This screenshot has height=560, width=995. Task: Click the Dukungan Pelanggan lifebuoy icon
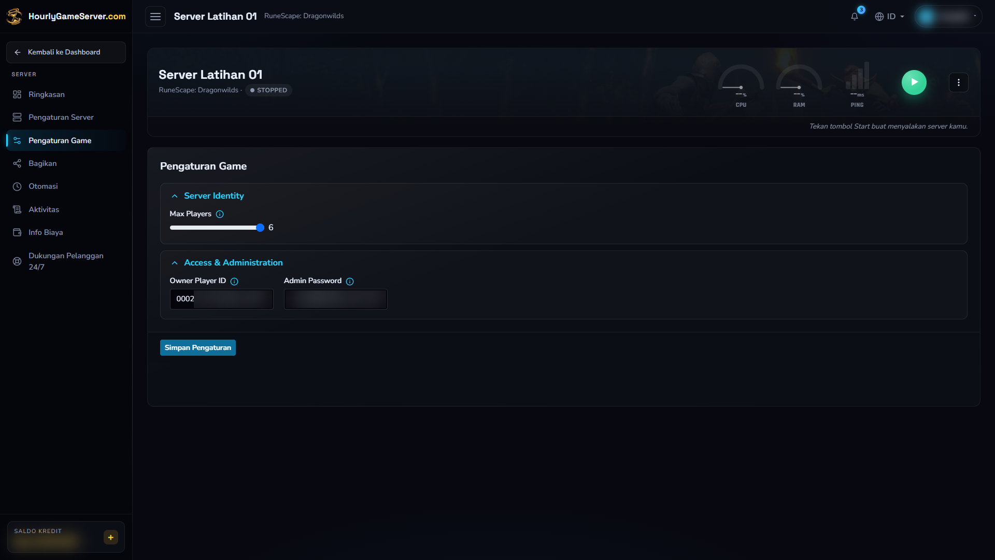pos(17,261)
